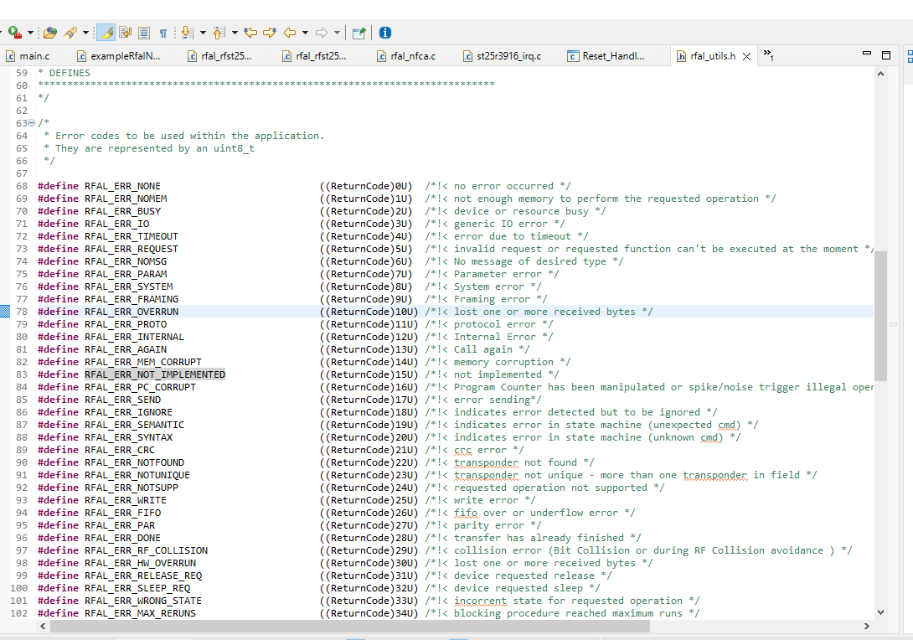913x640 pixels.
Task: Navigate Back with the yellow left arrow
Action: pos(290,33)
